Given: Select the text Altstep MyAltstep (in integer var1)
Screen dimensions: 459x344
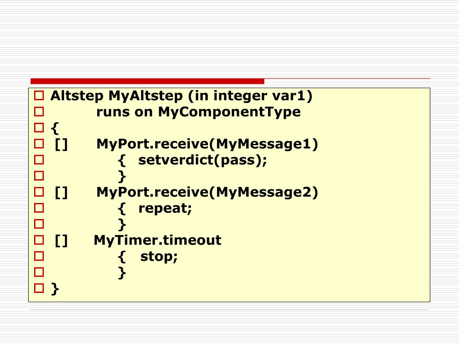Looking at the screenshot, I should click(x=182, y=96).
